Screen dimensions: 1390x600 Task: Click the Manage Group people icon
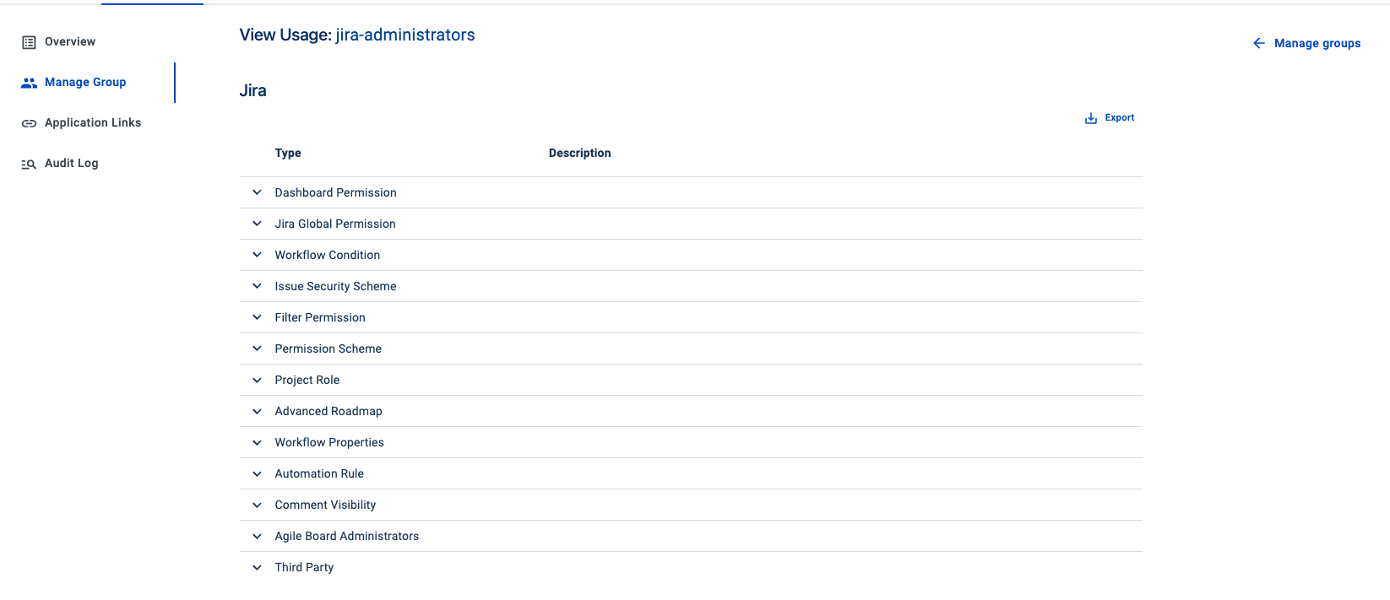click(x=29, y=83)
